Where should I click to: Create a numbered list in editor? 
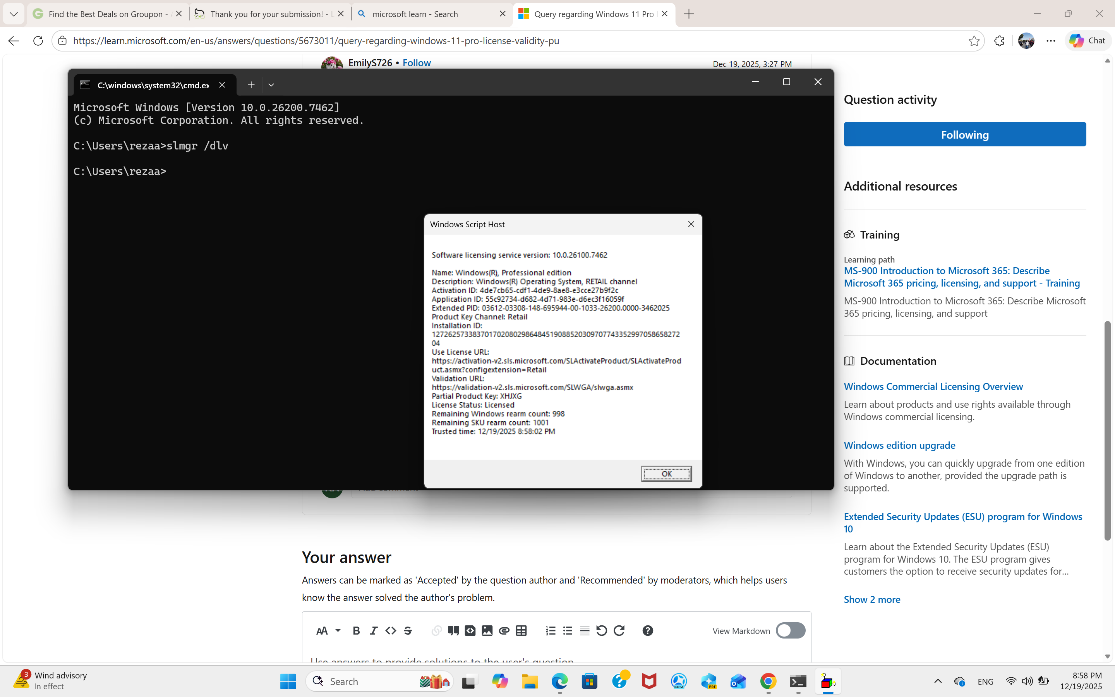(x=551, y=631)
